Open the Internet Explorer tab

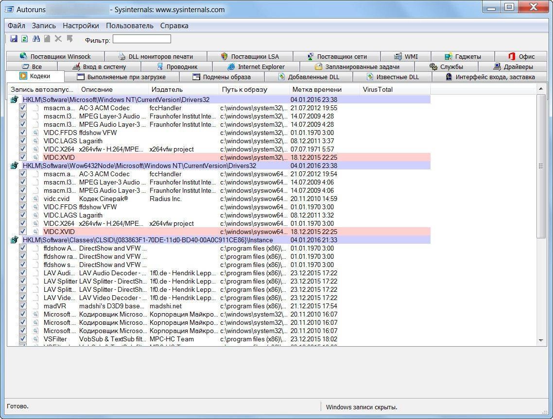(x=256, y=67)
